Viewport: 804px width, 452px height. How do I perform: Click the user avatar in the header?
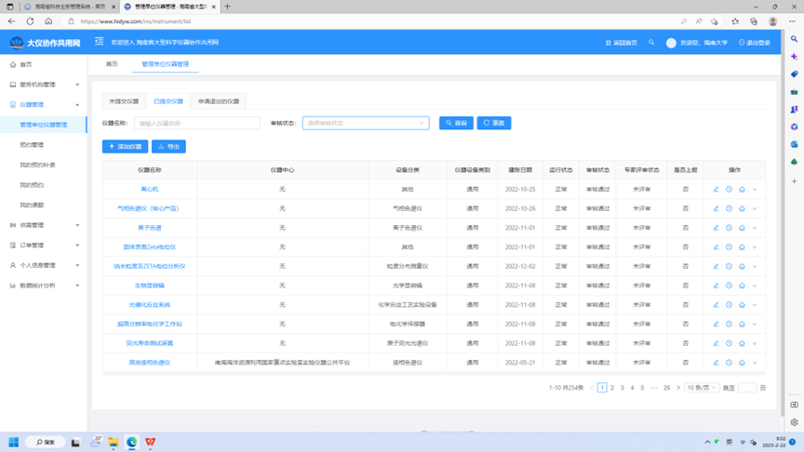tap(671, 43)
